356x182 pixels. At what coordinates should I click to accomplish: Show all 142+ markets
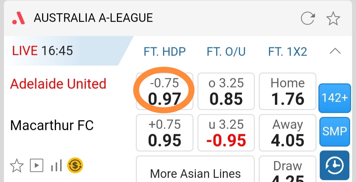click(334, 98)
